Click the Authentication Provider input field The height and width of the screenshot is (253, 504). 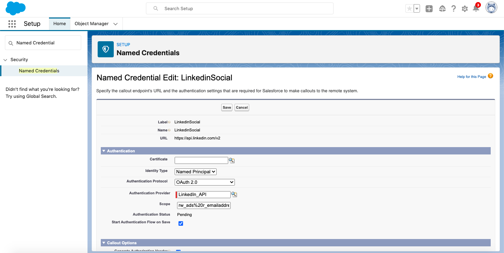tap(204, 195)
